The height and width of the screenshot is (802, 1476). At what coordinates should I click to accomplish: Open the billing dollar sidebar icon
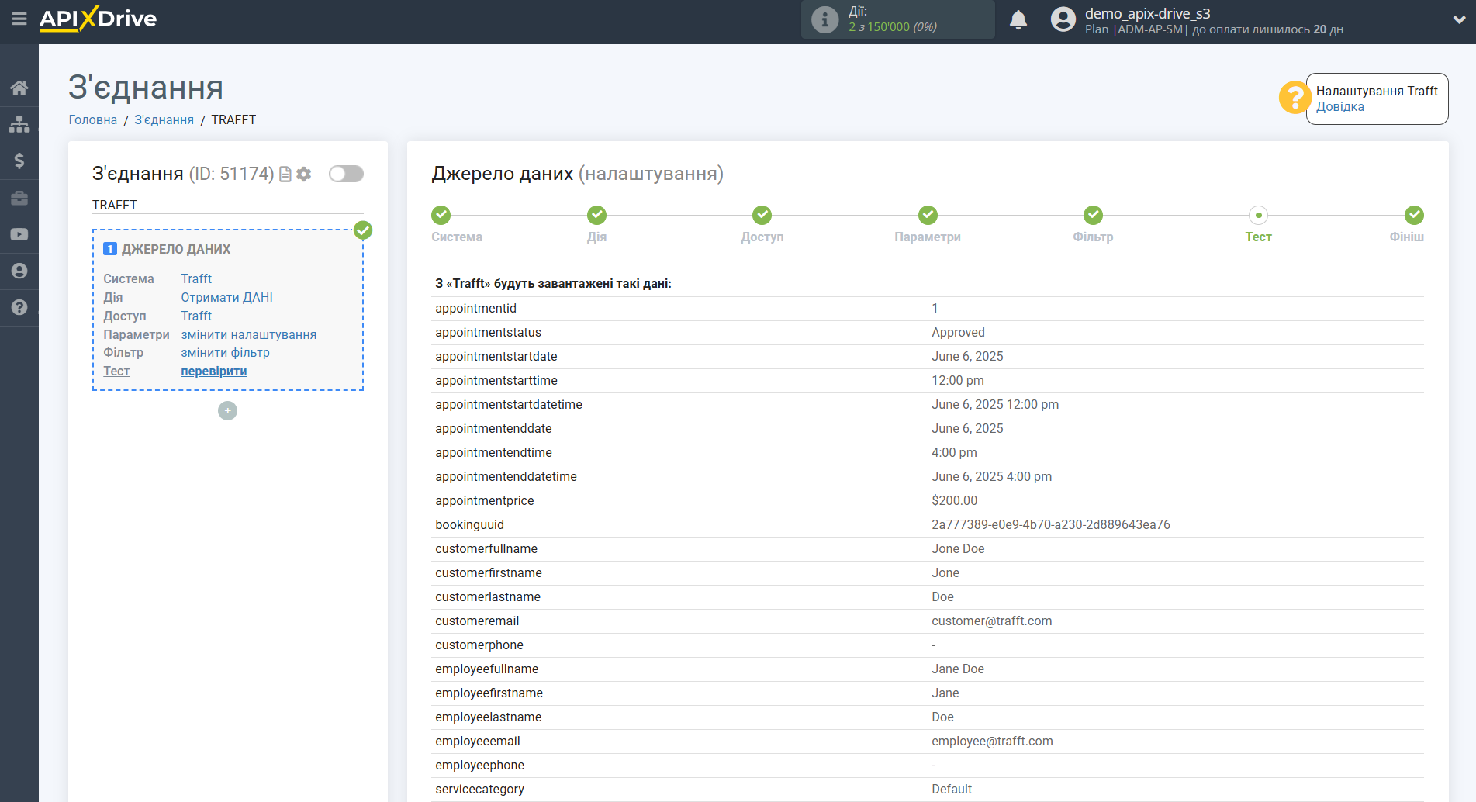coord(19,161)
